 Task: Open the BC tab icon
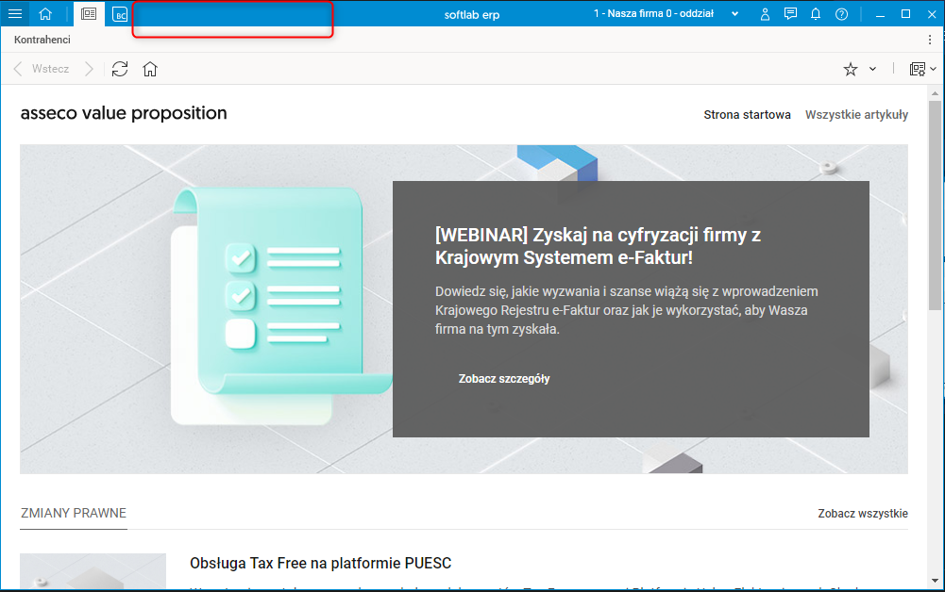tap(120, 14)
